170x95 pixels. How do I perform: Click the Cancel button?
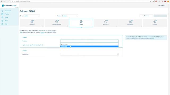point(146,16)
